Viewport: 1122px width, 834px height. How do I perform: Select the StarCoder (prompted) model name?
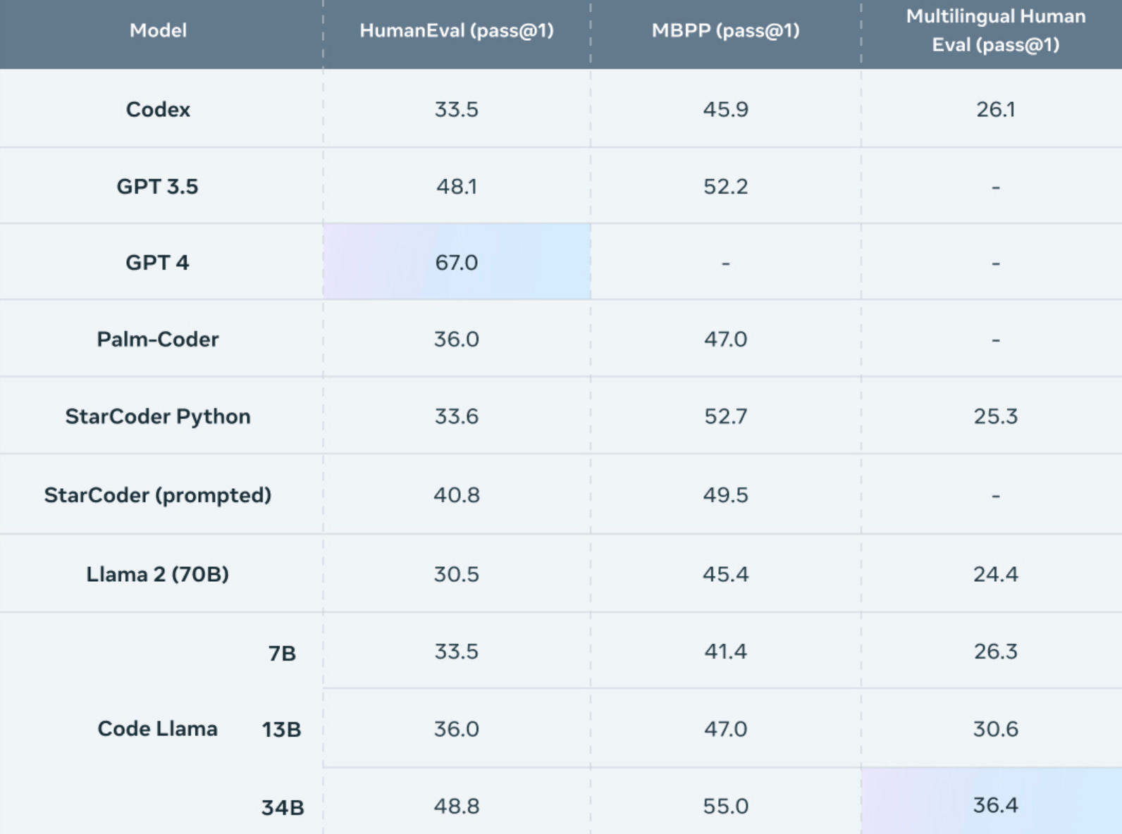(158, 495)
